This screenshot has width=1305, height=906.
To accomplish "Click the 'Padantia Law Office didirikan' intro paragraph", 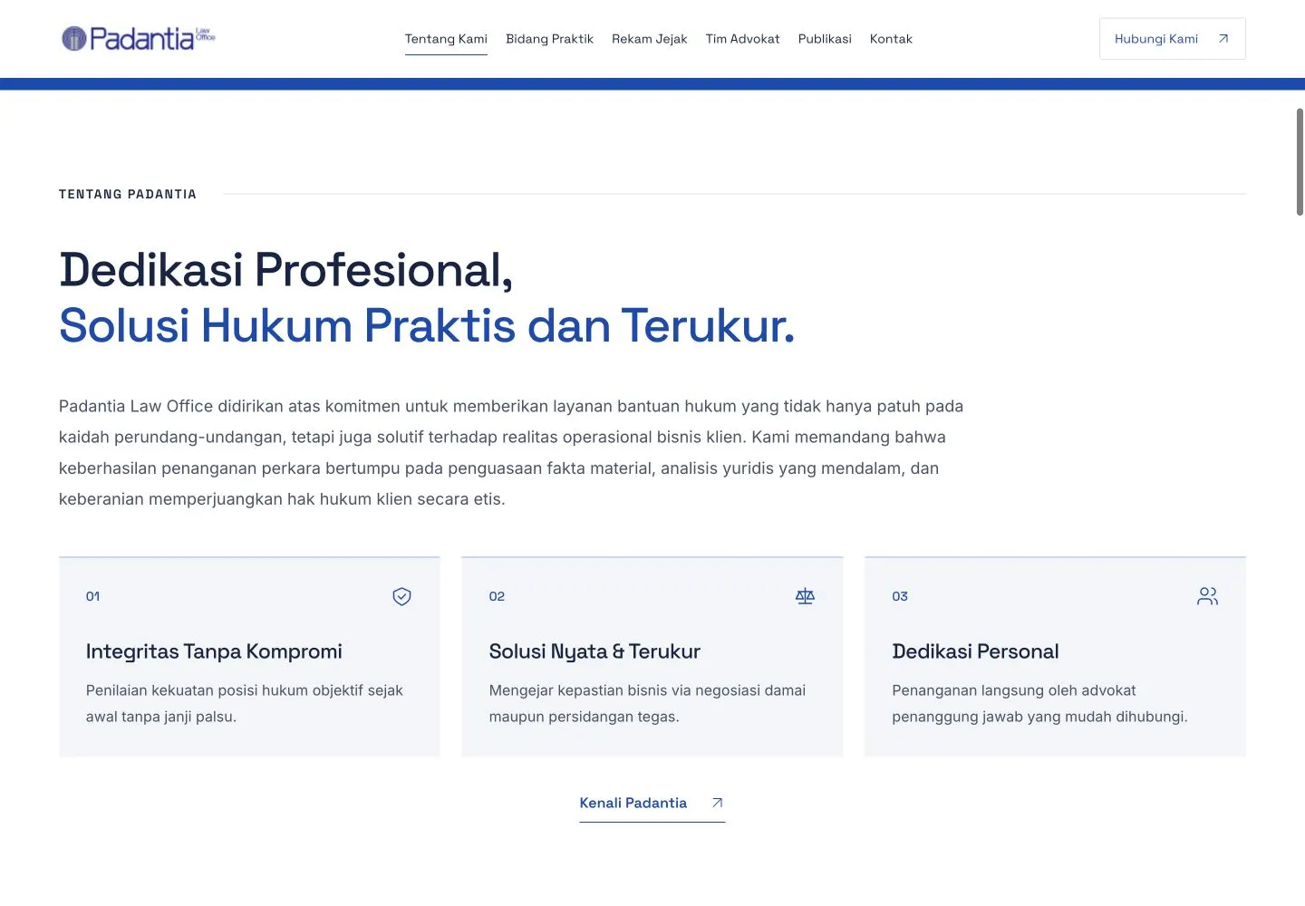I will coord(511,453).
